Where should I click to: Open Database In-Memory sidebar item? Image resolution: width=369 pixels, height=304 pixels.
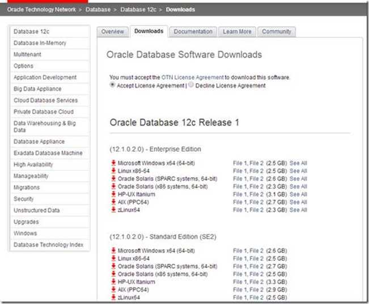[x=50, y=43]
